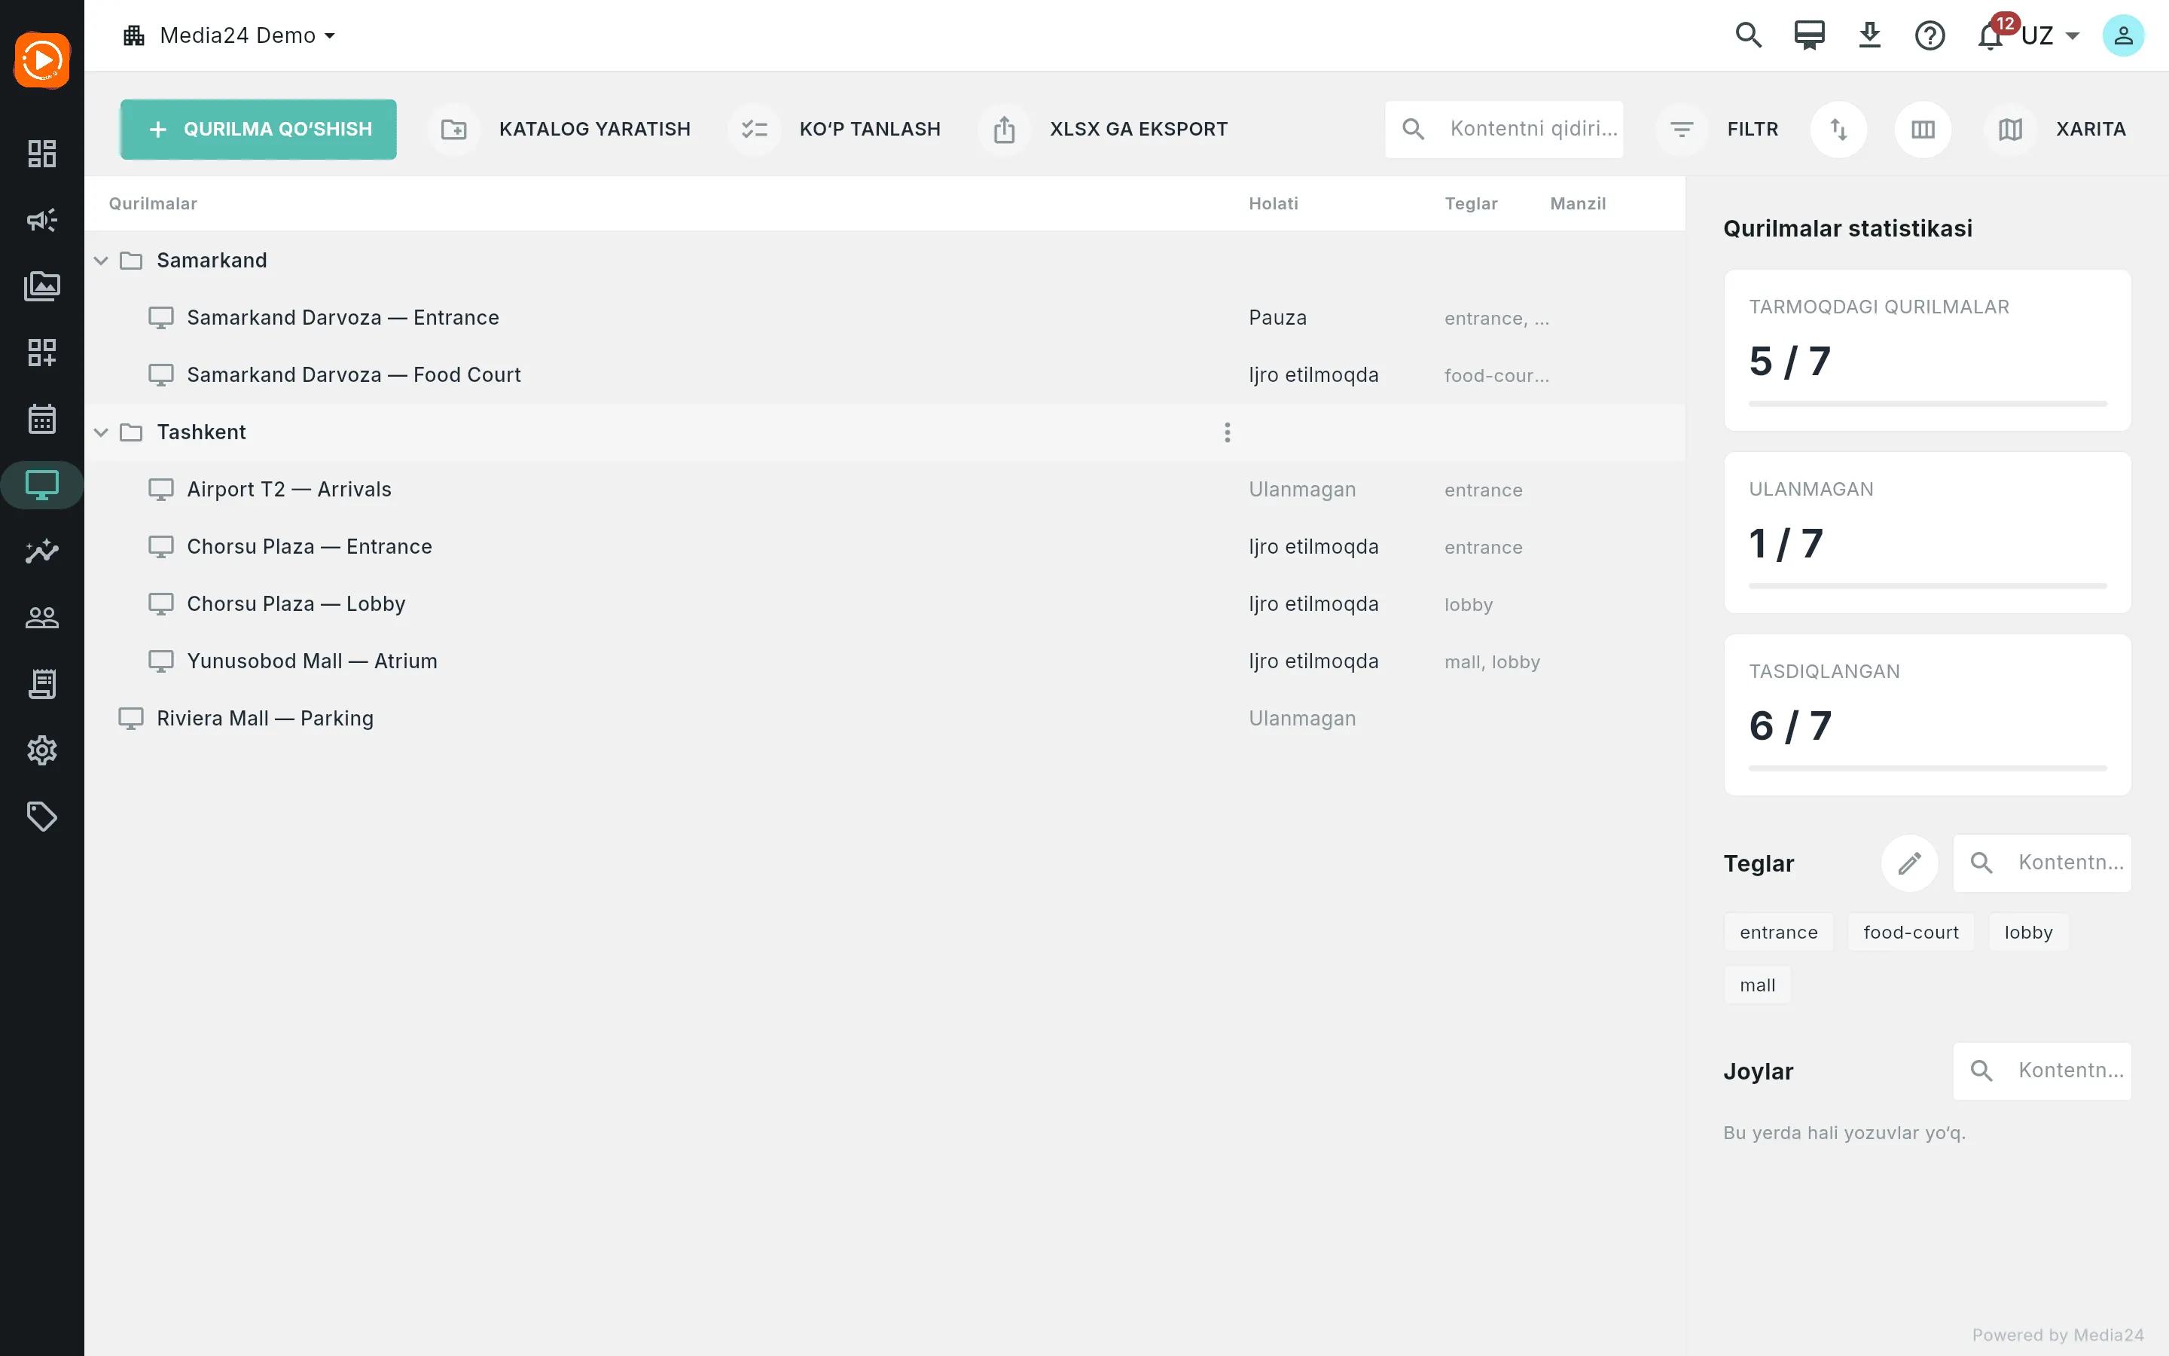Toggle the food-court tag filter chip
Image resolution: width=2169 pixels, height=1356 pixels.
click(x=1910, y=932)
